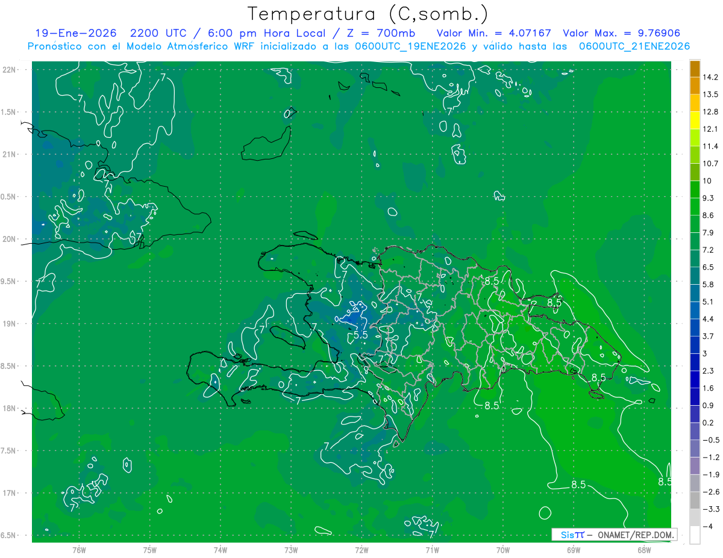The width and height of the screenshot is (723, 558).
Task: Click the '21N' latitude axis label
Action: [8, 155]
